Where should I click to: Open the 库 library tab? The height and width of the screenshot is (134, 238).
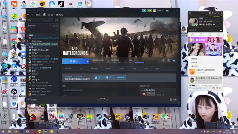point(44,15)
